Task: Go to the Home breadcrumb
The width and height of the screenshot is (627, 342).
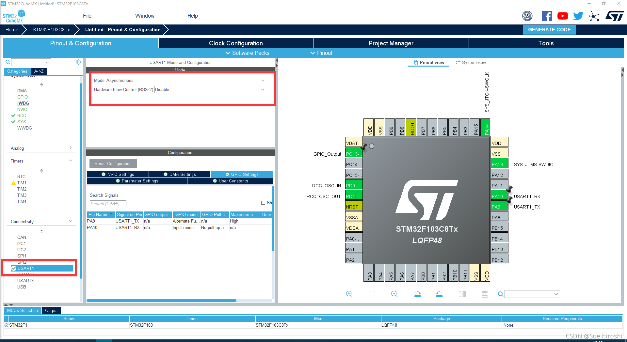Action: tap(12, 29)
